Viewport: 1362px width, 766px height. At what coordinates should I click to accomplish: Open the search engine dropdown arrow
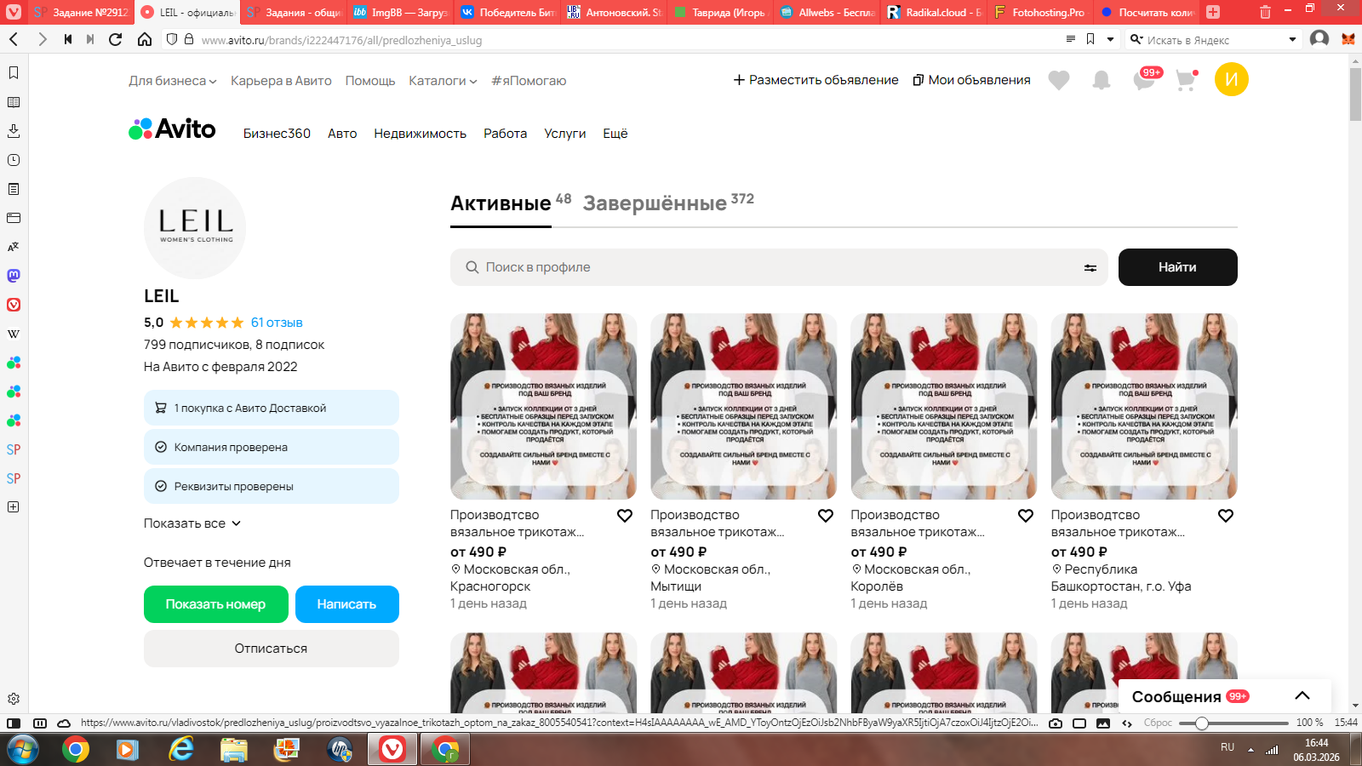pyautogui.click(x=1292, y=39)
